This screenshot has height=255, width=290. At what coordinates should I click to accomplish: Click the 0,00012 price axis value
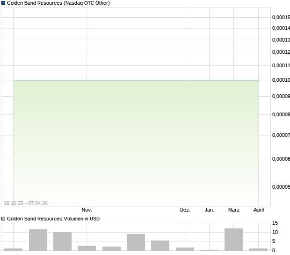point(281,52)
